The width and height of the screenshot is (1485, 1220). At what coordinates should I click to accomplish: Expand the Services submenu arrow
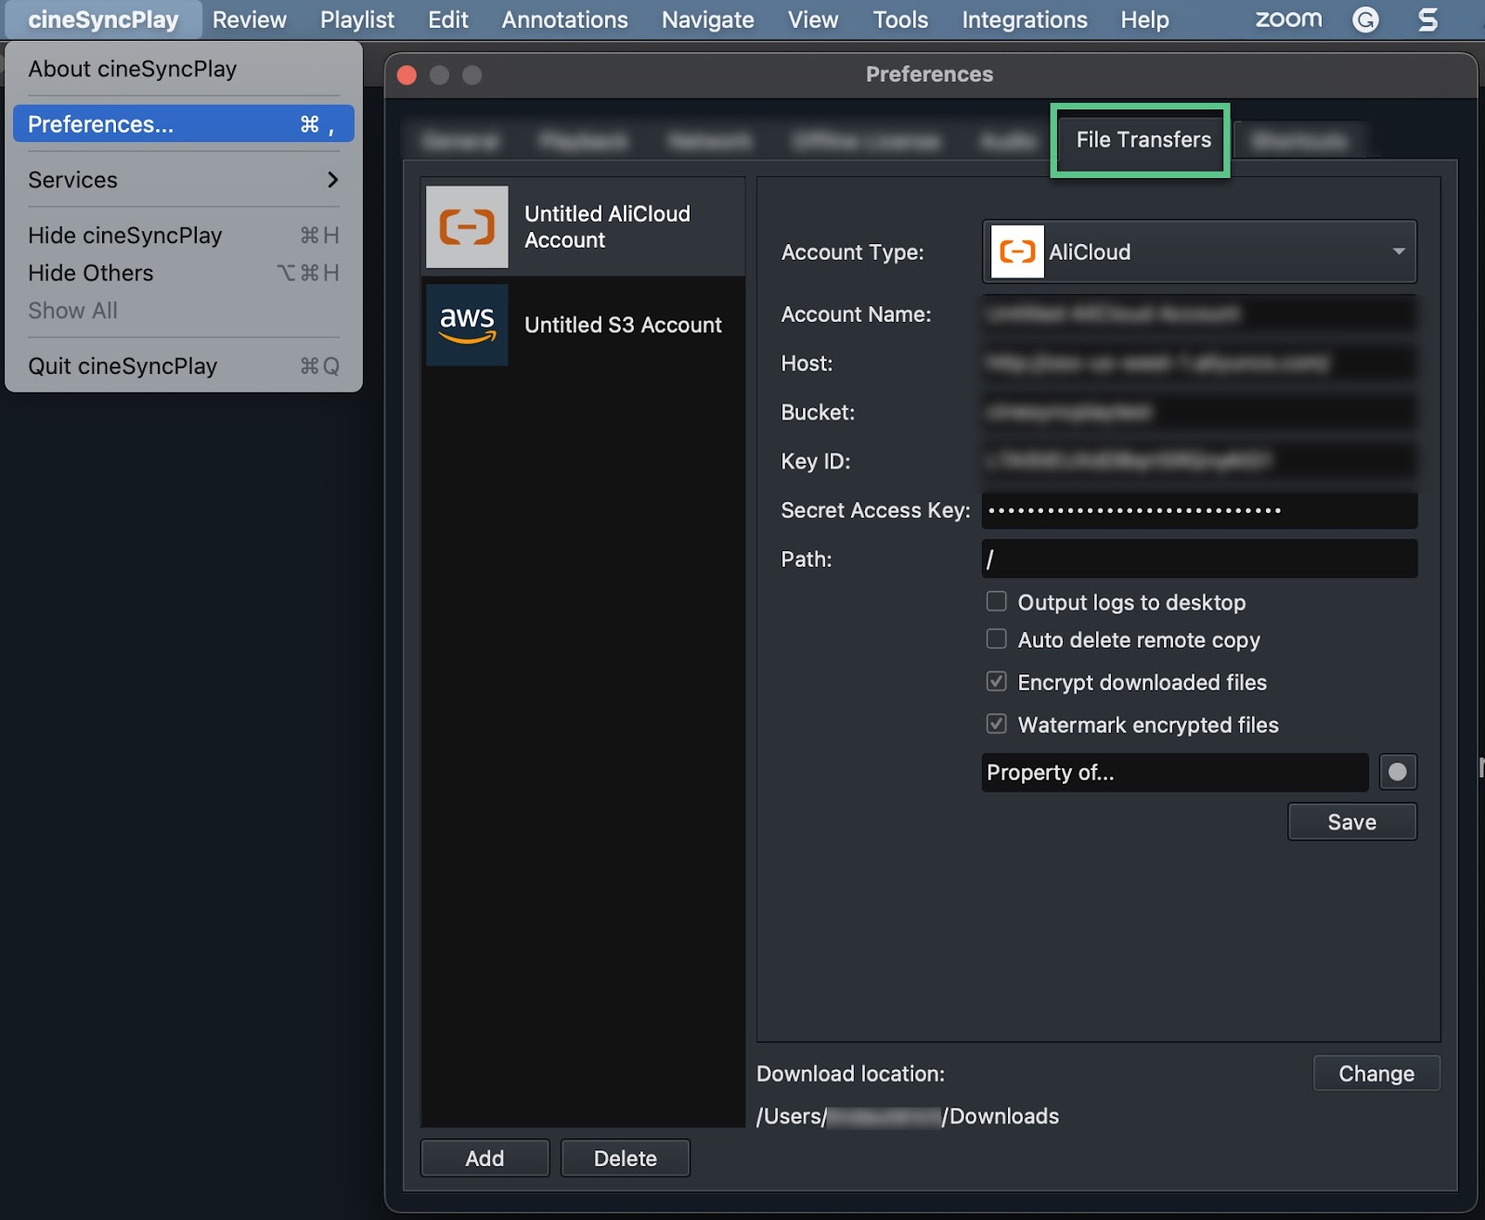[332, 180]
